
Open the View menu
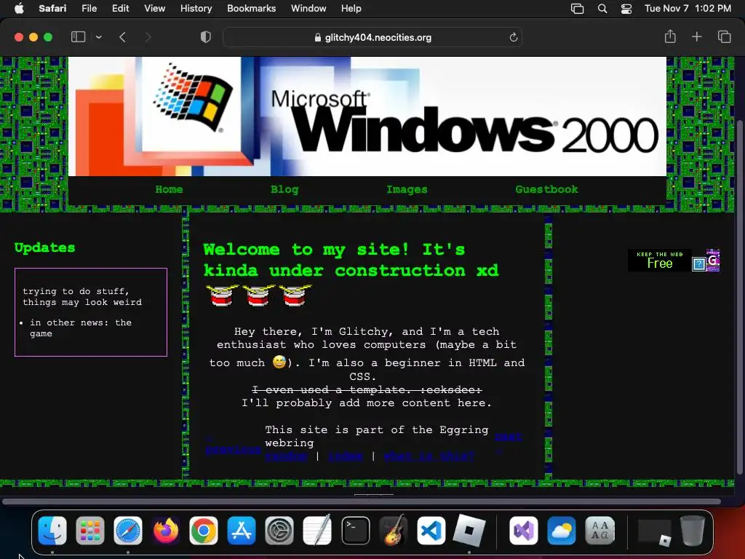coord(154,8)
